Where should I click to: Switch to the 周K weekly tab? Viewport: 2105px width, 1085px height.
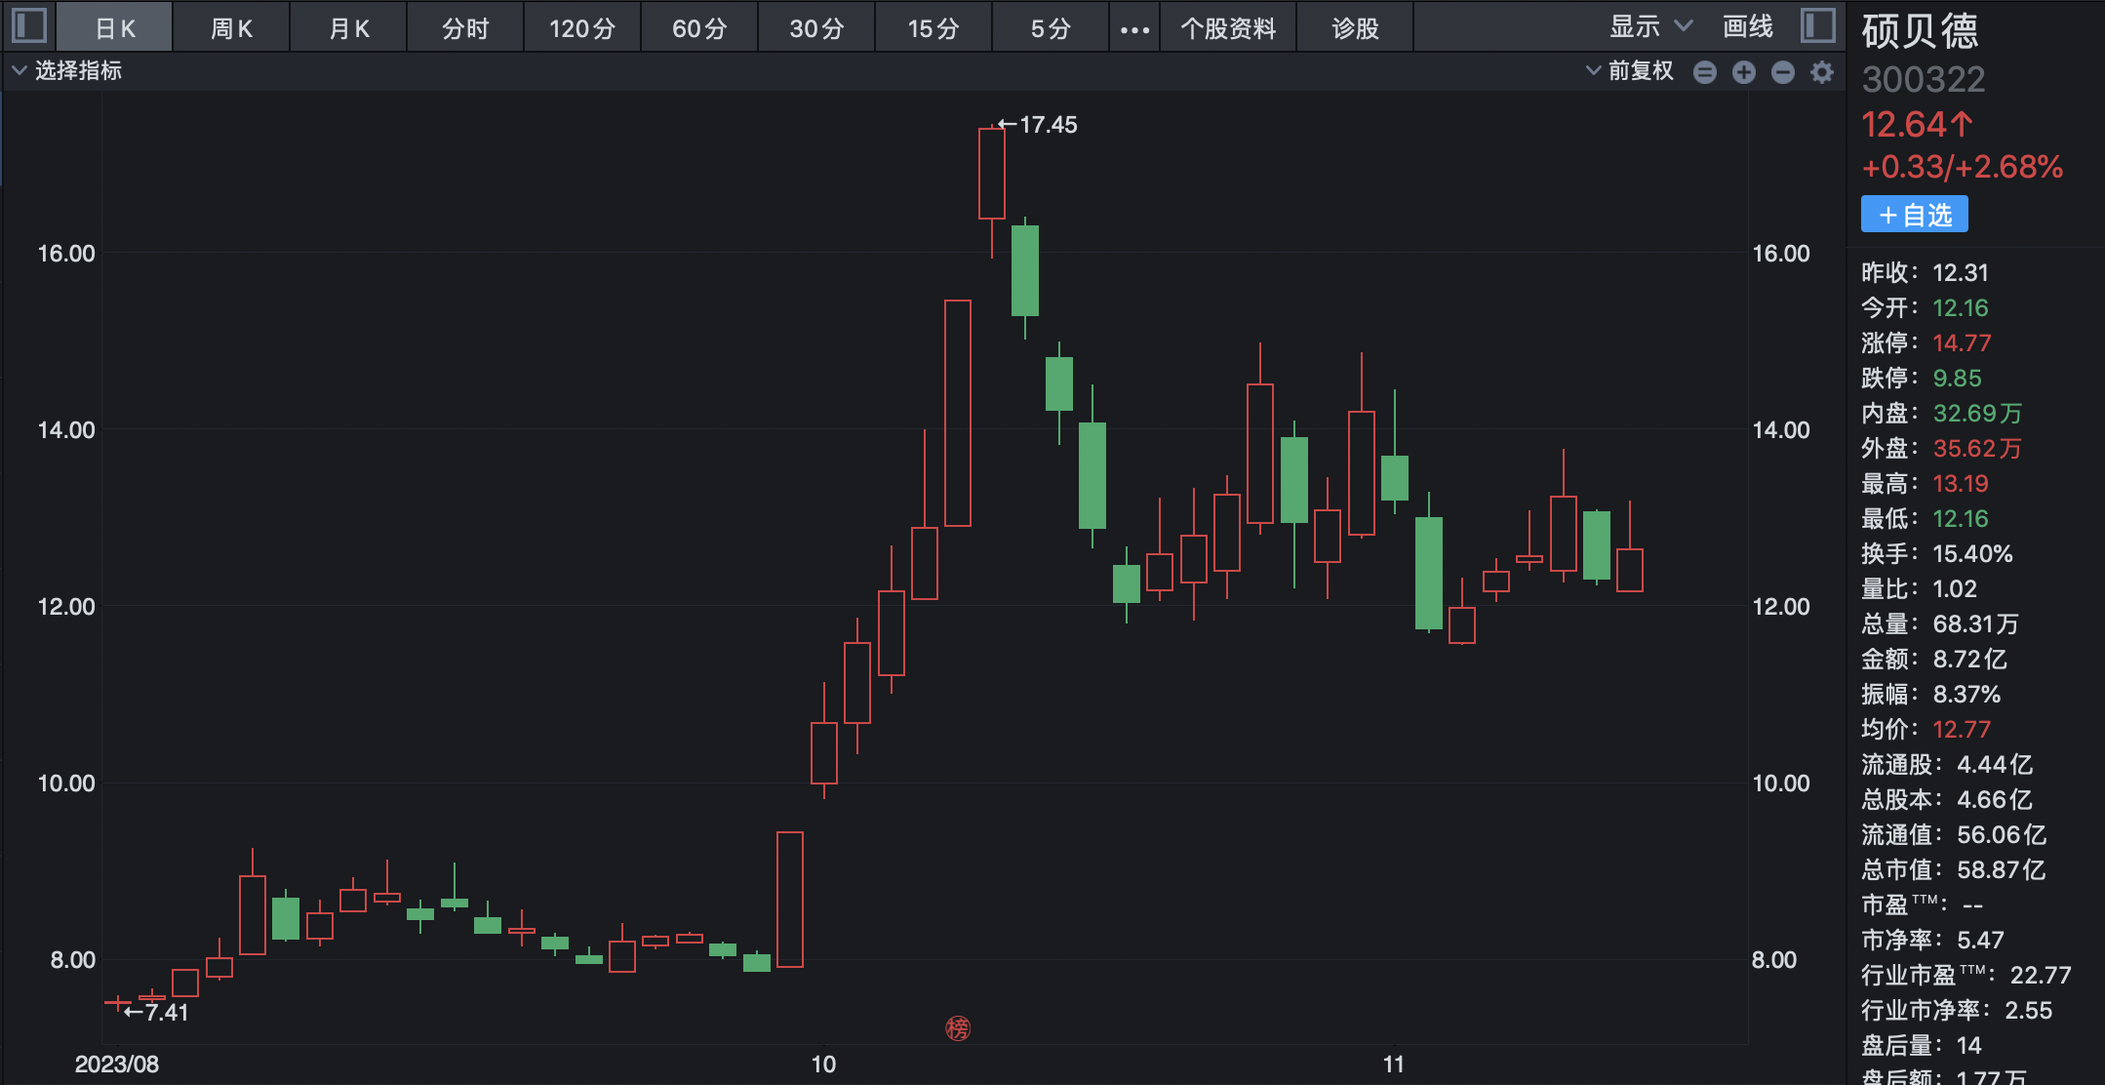coord(231,28)
